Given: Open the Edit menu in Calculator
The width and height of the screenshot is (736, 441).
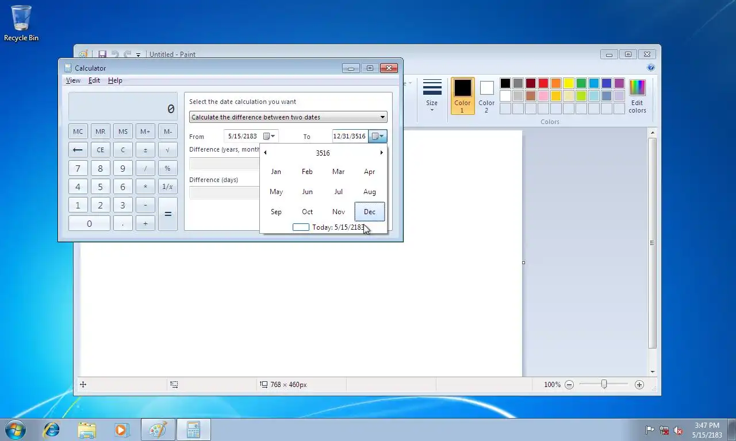Looking at the screenshot, I should (x=94, y=80).
